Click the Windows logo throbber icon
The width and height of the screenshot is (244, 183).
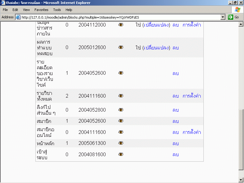[237, 10]
